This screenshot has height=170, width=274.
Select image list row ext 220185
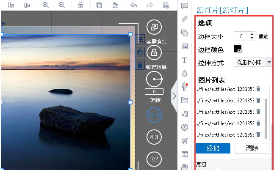(225, 100)
